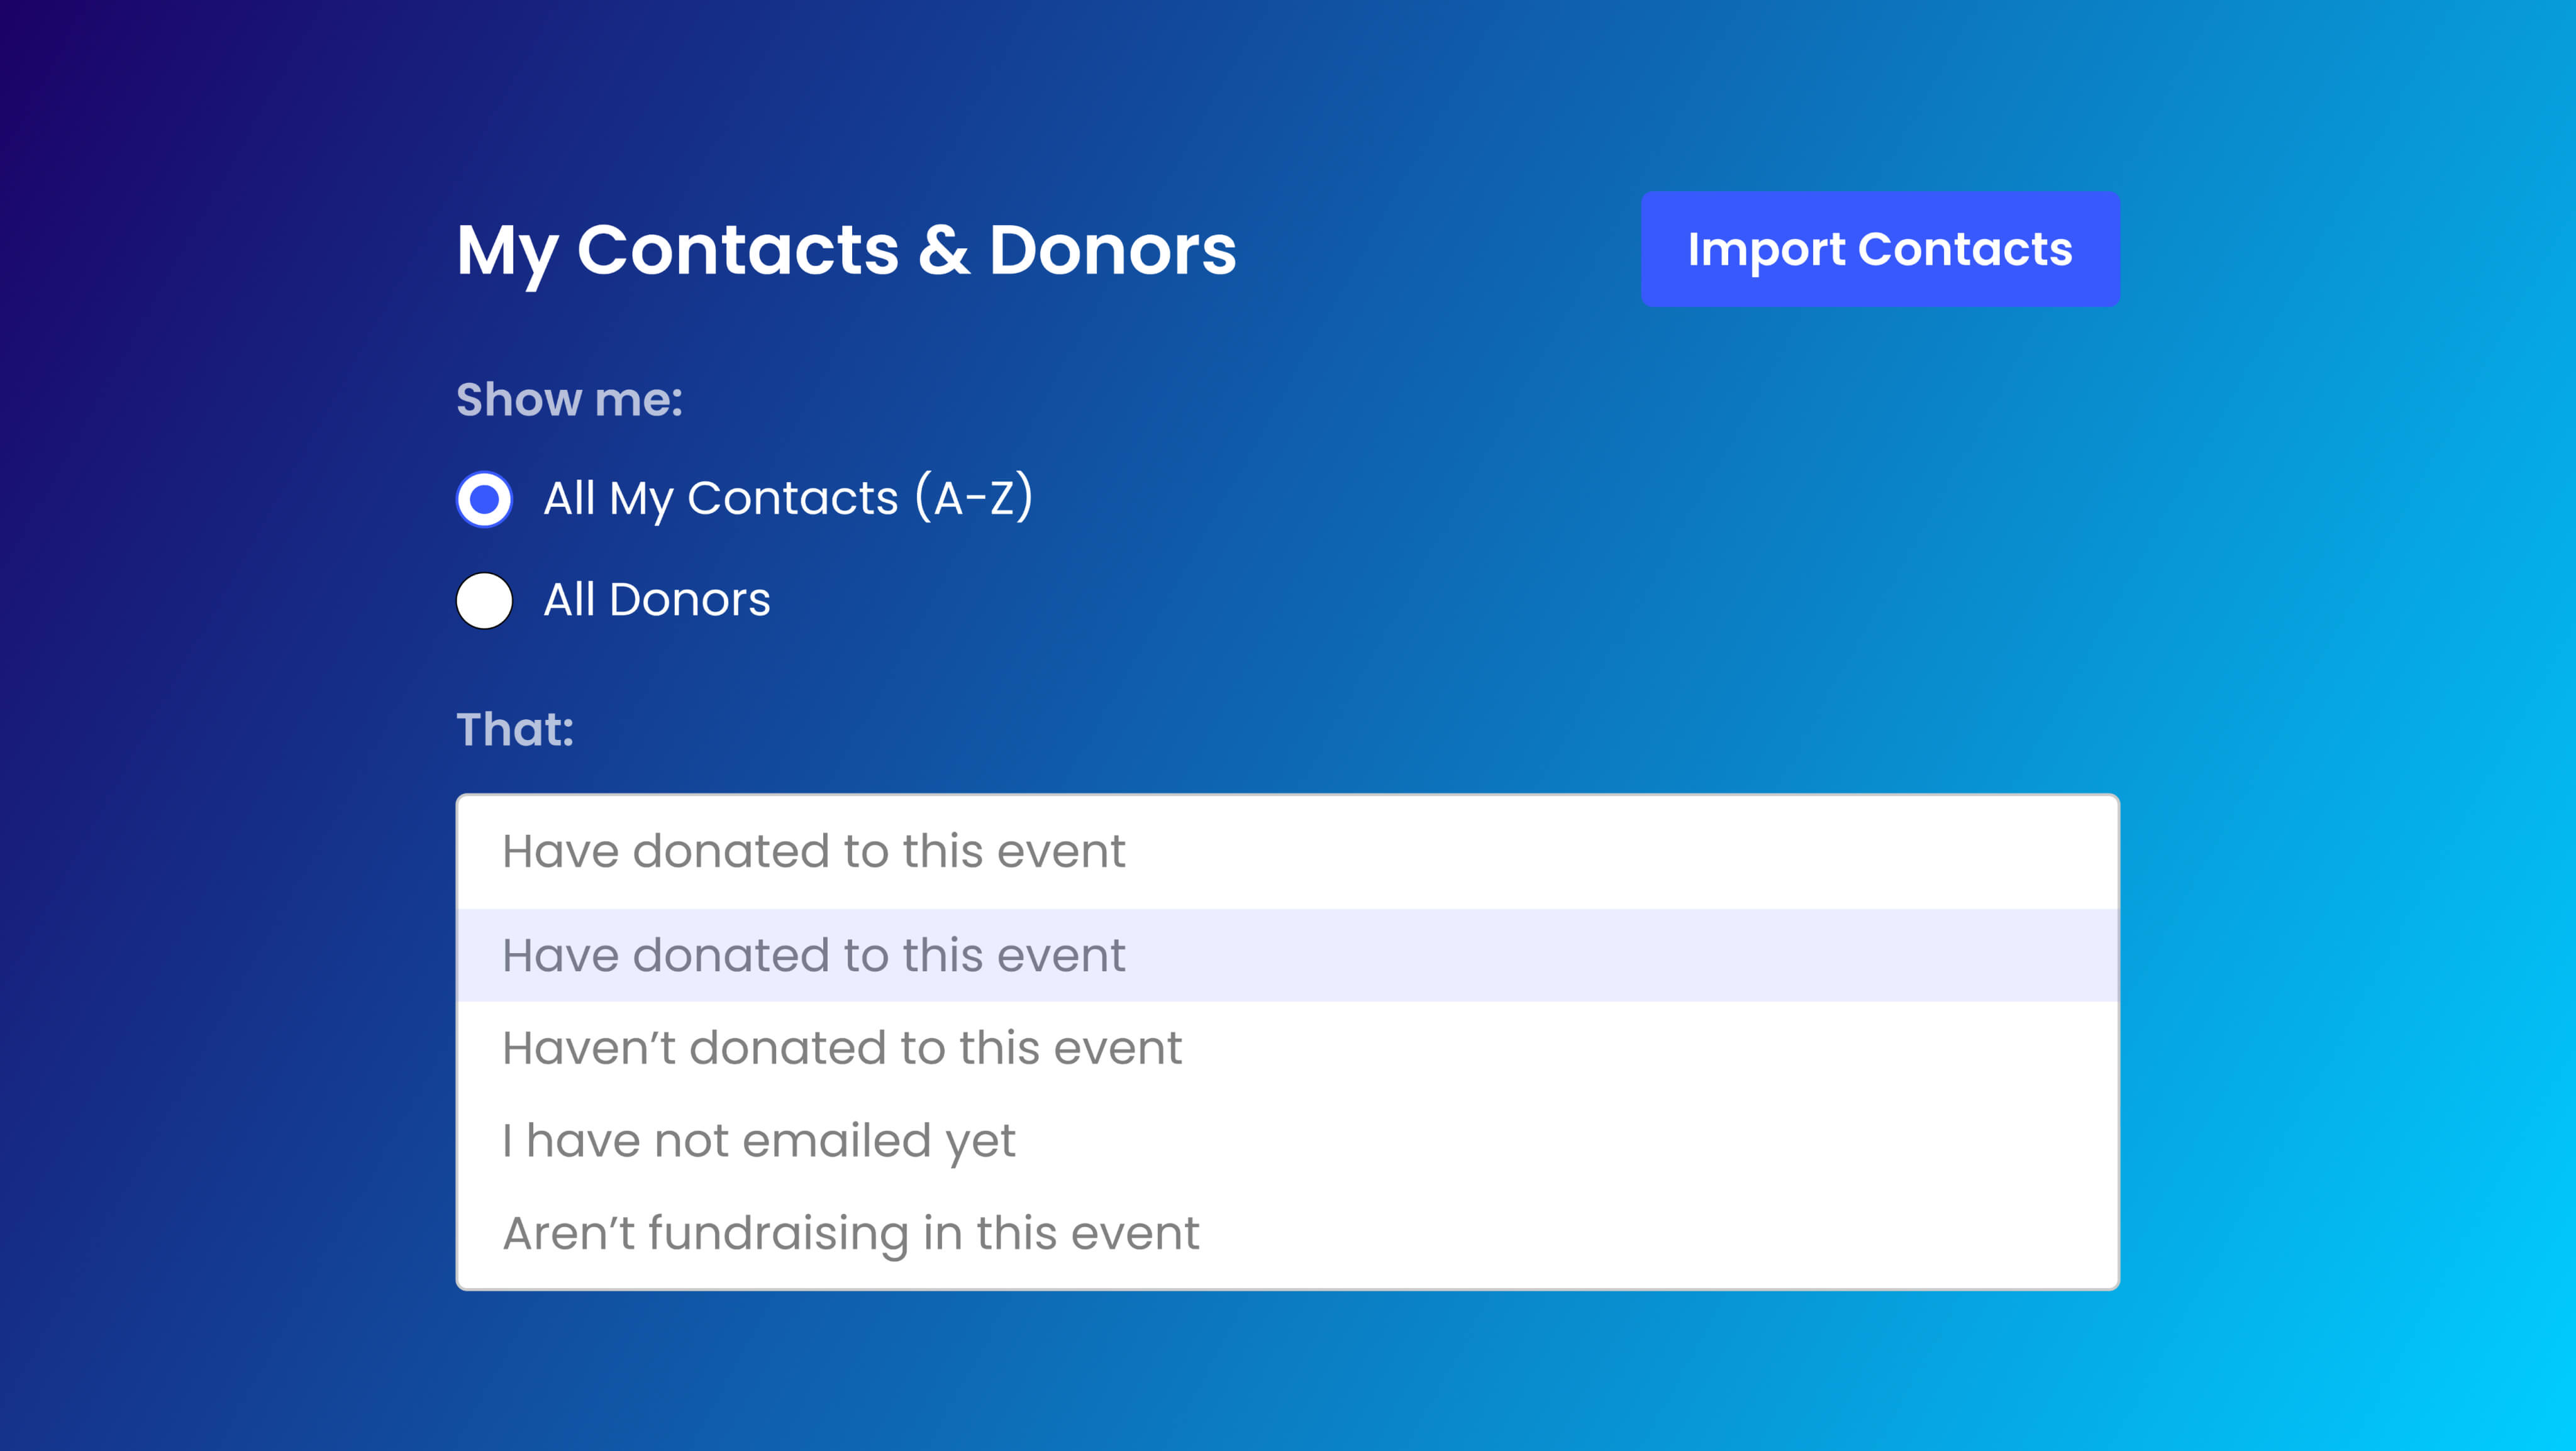2576x1451 pixels.
Task: Click the 'My Contacts & Donors' heading
Action: tap(846, 250)
